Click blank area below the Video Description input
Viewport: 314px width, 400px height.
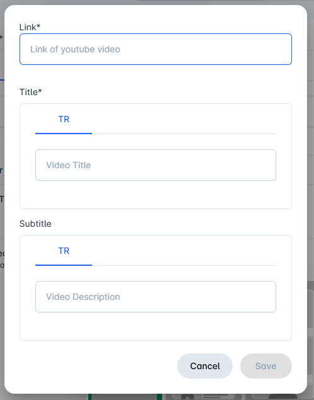[156, 326]
